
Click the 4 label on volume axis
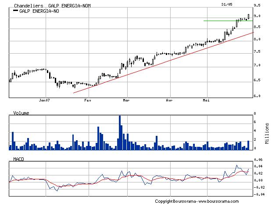coord(255,131)
